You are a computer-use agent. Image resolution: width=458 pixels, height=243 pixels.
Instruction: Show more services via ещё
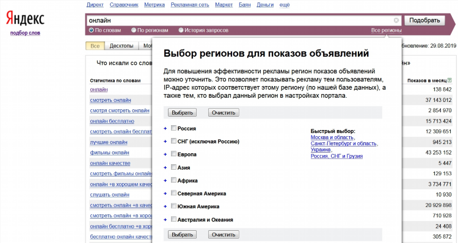[x=285, y=5]
